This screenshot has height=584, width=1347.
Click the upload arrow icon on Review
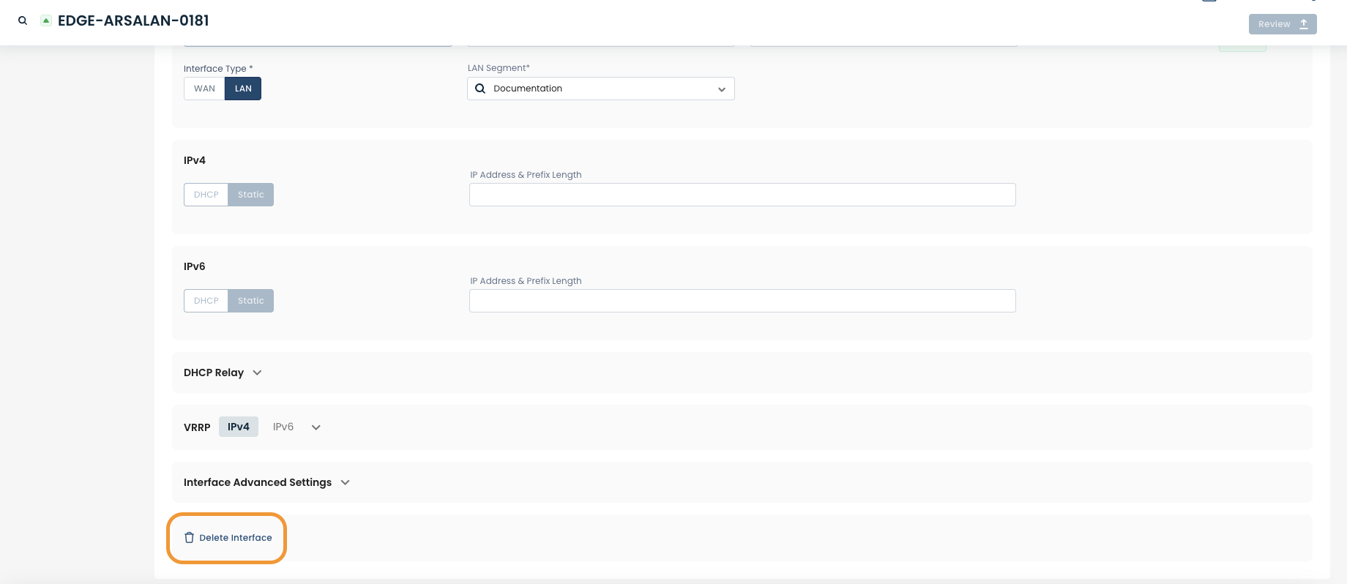(1304, 24)
